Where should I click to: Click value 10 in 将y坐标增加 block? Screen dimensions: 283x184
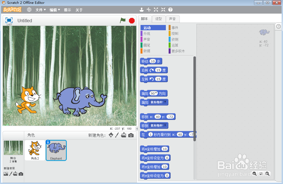tap(165, 167)
